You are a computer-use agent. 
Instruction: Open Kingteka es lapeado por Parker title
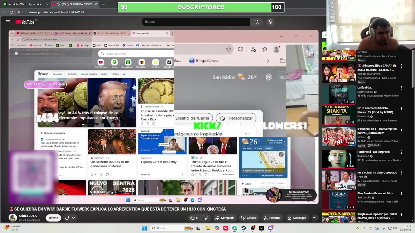pos(377,216)
